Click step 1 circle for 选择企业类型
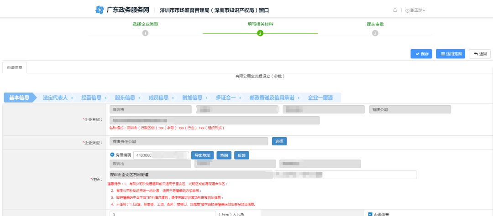 [x=145, y=33]
